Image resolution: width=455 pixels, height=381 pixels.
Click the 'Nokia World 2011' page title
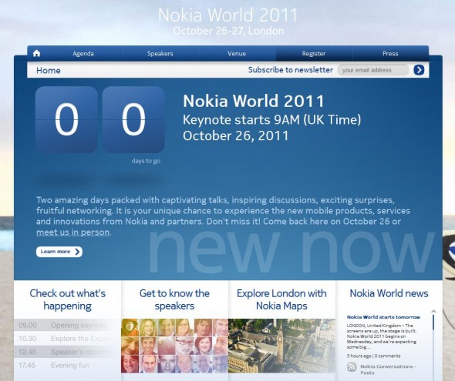click(x=228, y=15)
